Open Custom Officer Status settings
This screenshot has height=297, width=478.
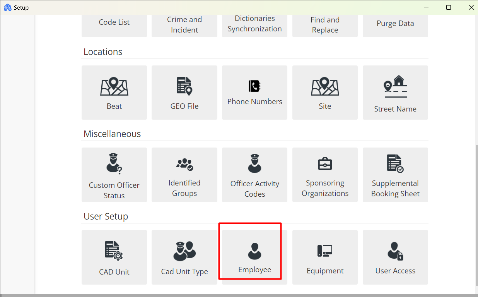point(114,175)
